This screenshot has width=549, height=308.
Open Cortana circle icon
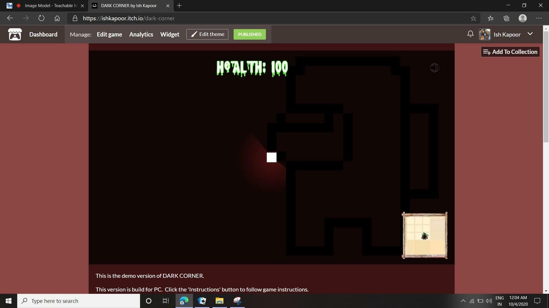pyautogui.click(x=148, y=301)
